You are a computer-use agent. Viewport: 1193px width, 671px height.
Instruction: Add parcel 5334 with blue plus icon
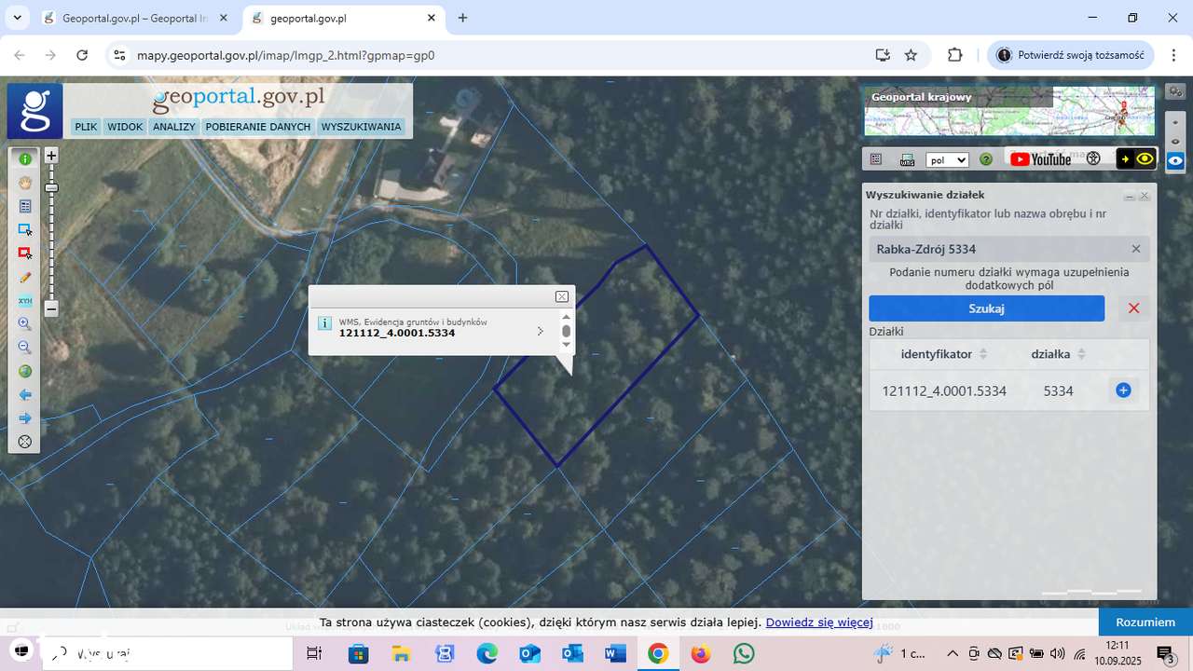(1123, 390)
